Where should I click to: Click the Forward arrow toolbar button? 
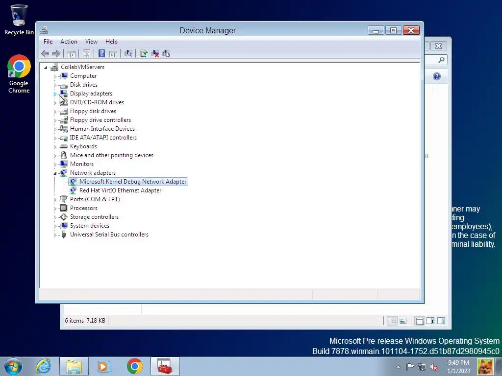click(x=56, y=54)
